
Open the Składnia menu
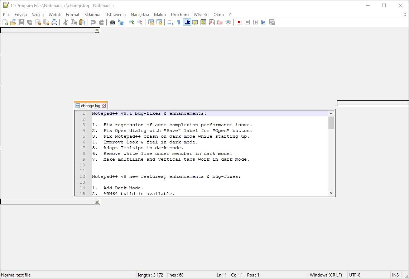(x=92, y=15)
